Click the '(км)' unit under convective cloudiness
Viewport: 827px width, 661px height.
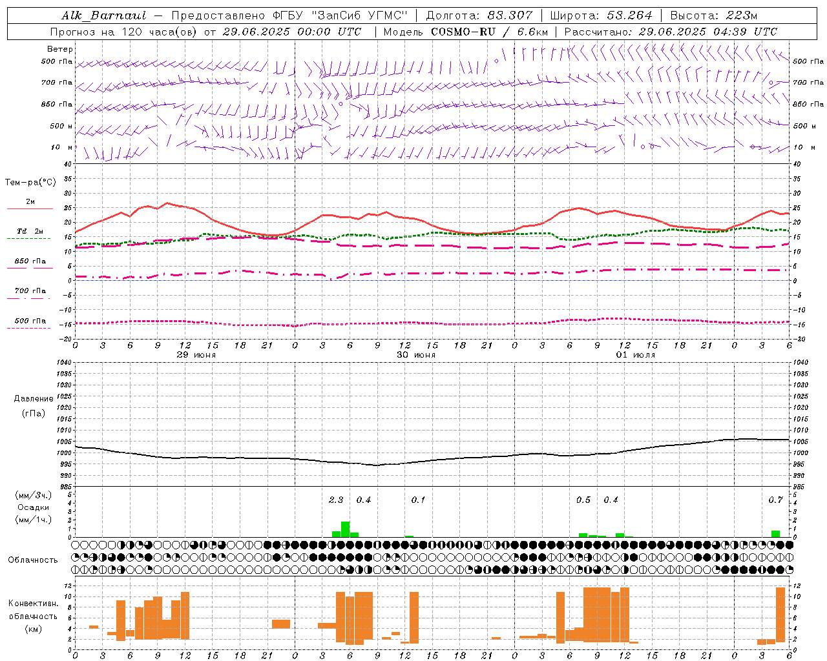(33, 629)
